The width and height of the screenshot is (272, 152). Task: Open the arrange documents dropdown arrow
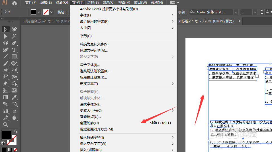[178, 3]
